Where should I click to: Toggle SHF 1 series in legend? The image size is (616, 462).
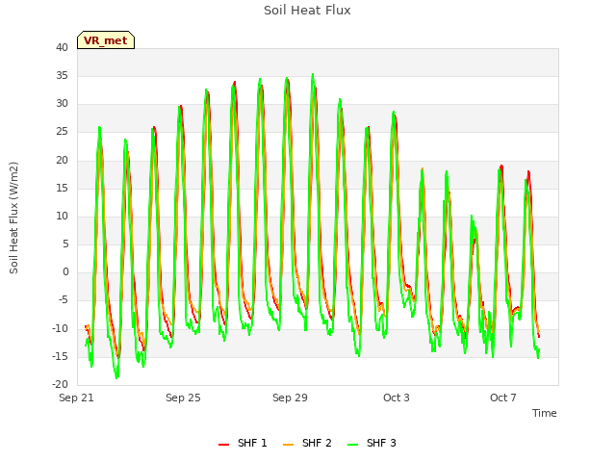tap(243, 443)
